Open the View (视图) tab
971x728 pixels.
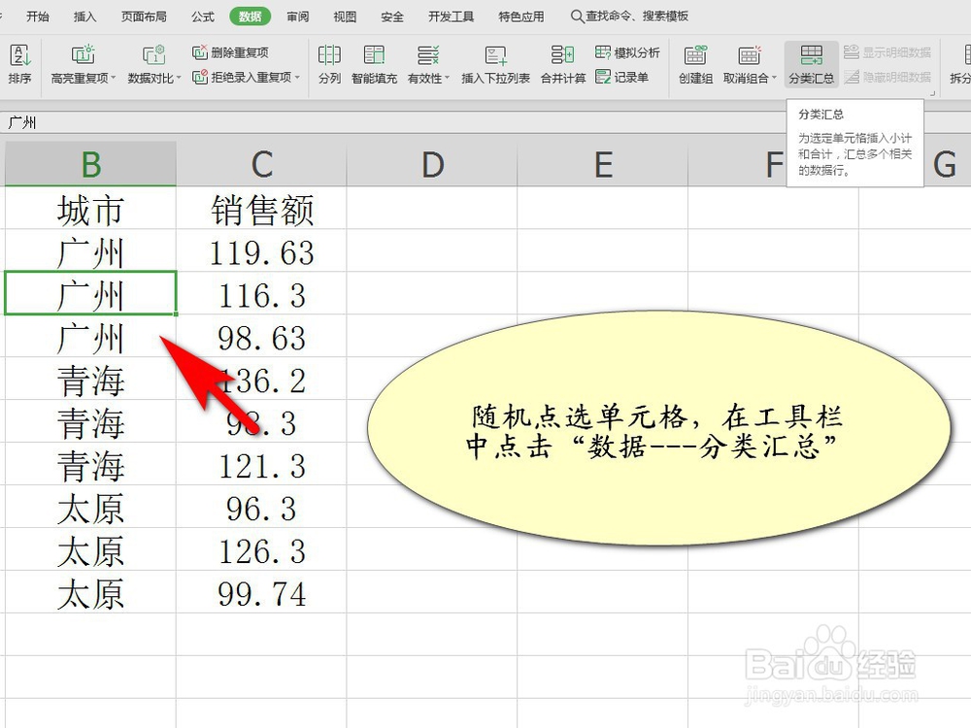[345, 17]
